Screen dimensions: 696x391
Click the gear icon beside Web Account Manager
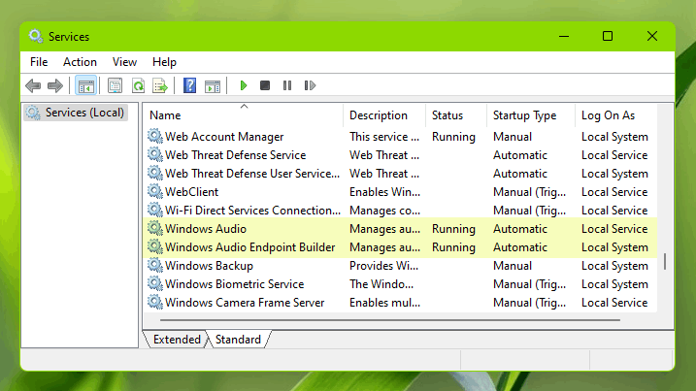155,136
